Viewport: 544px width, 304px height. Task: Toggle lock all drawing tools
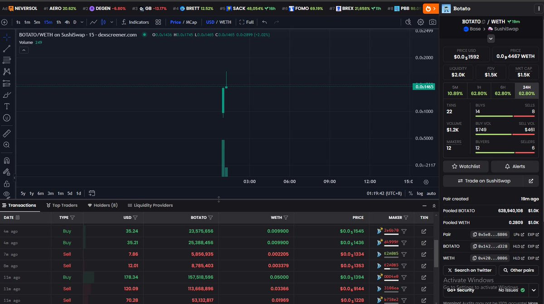point(7,183)
